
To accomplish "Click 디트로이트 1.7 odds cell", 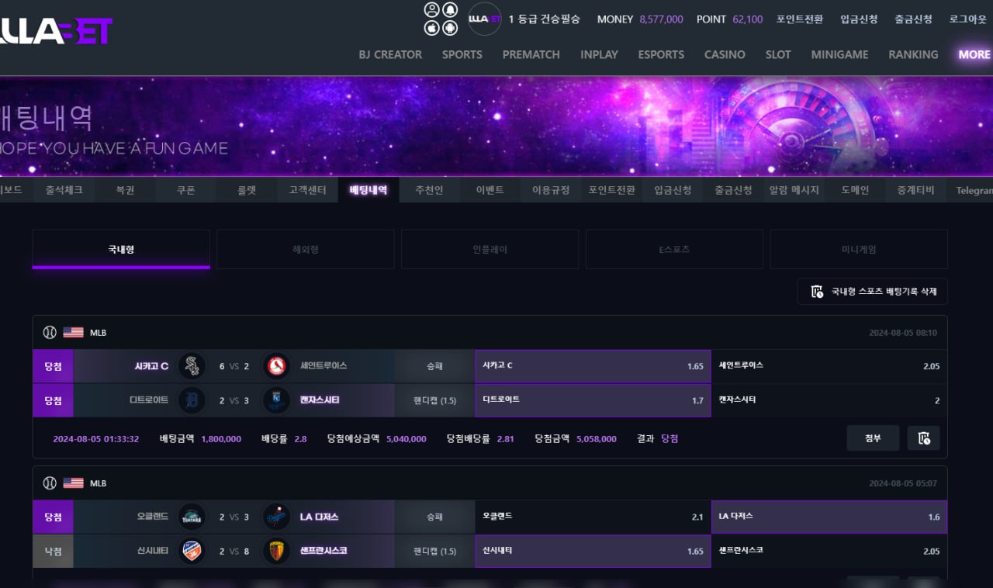I will pyautogui.click(x=593, y=400).
